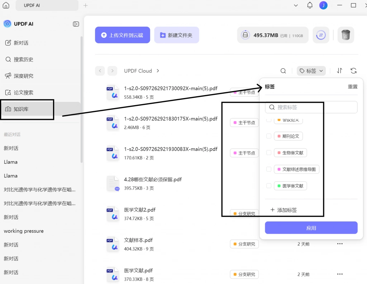Open 知识库 in the sidebar
The image size is (367, 284).
[40, 109]
